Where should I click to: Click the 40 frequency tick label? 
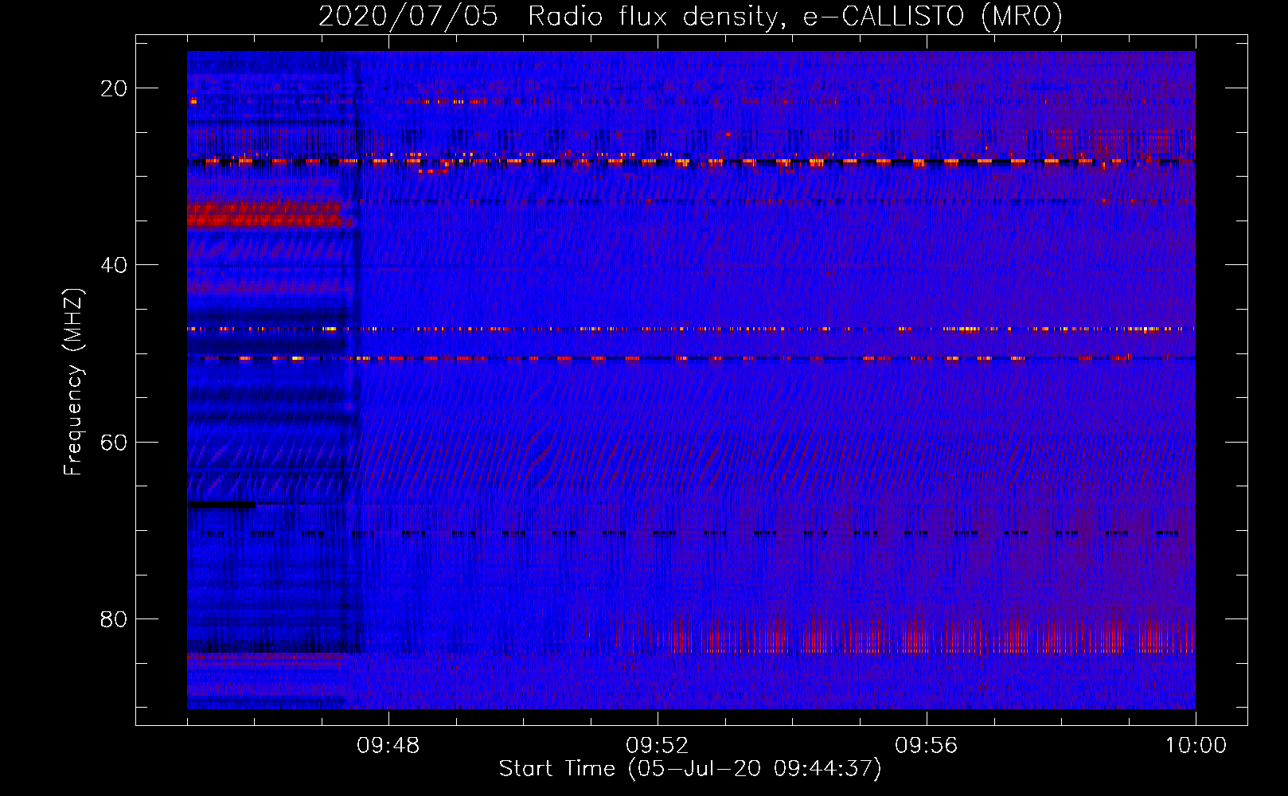114,265
